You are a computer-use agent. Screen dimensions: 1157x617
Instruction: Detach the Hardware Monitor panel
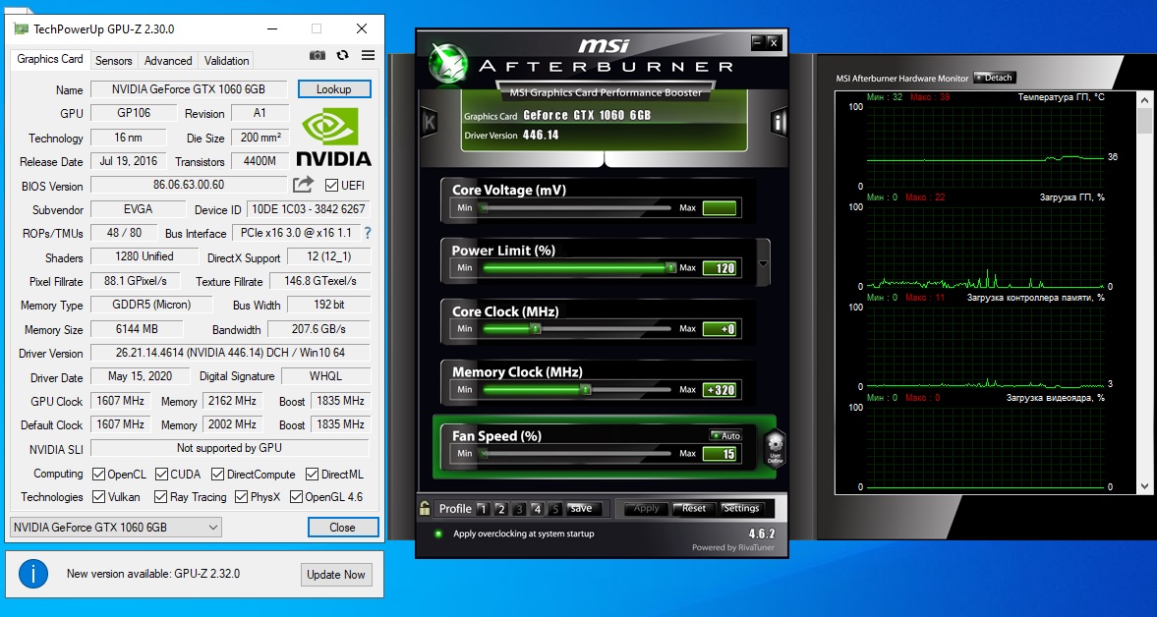pyautogui.click(x=995, y=78)
